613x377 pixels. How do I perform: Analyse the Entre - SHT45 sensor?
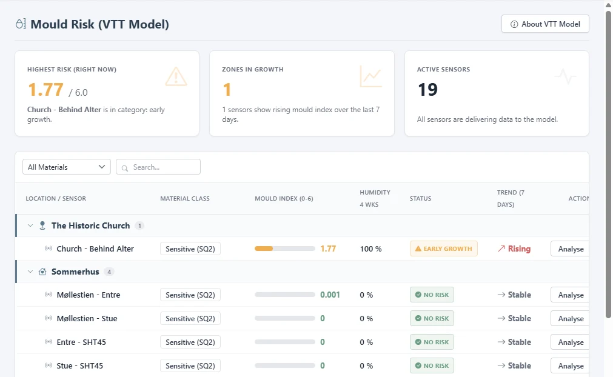[571, 342]
